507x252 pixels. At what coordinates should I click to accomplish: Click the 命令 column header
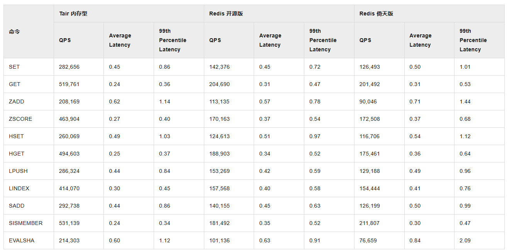(14, 32)
